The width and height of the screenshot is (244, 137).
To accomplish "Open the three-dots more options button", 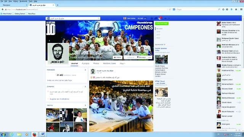I will [149, 57].
